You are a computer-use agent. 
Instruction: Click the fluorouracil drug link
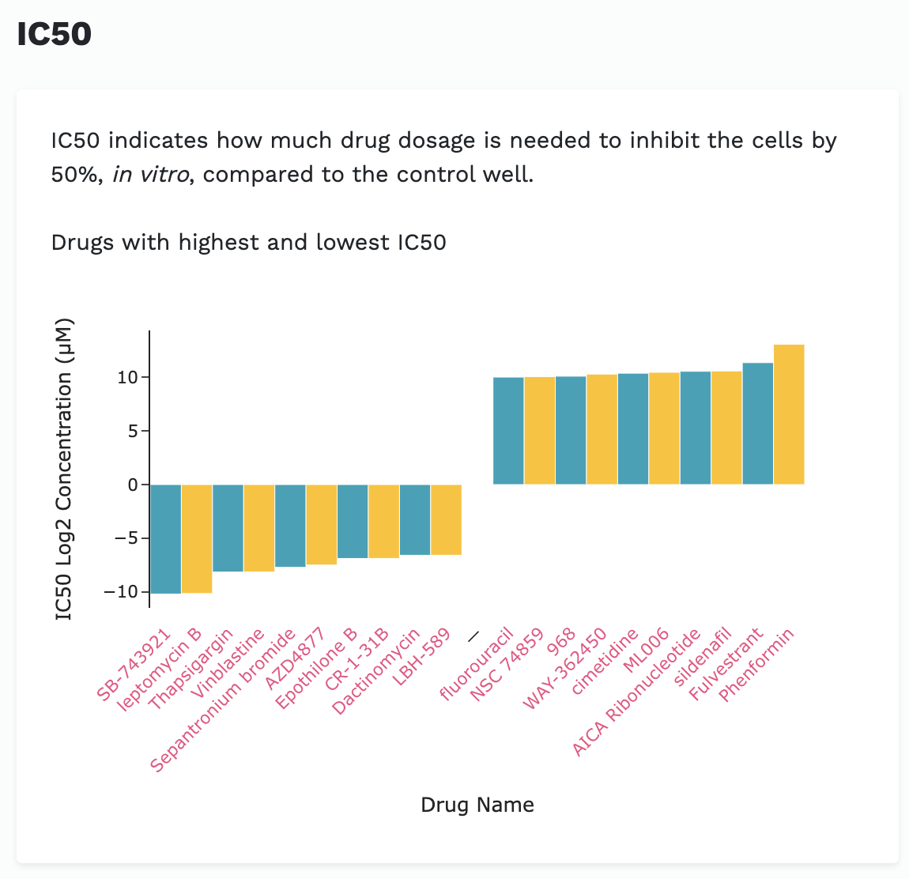(477, 664)
